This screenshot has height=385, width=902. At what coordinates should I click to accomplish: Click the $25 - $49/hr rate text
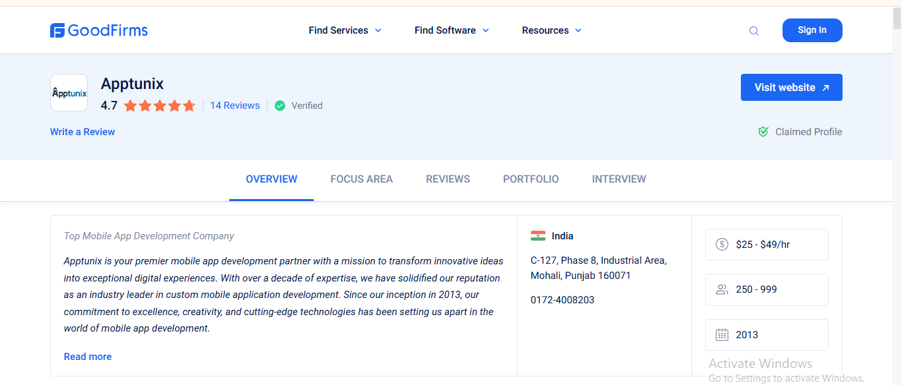tap(763, 245)
